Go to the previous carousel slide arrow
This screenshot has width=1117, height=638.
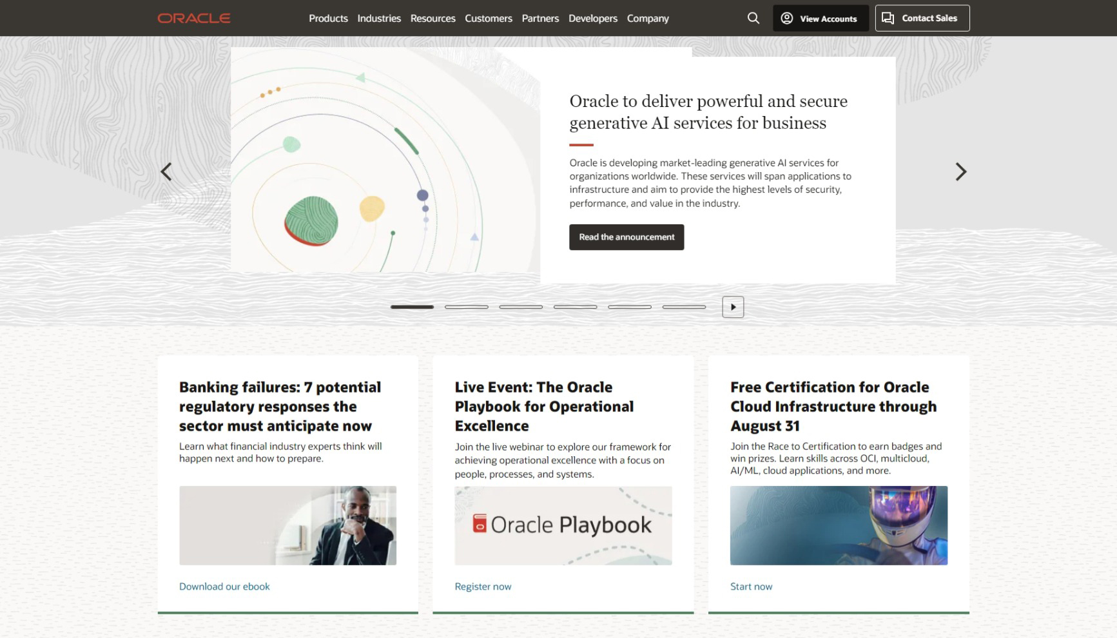click(x=166, y=172)
